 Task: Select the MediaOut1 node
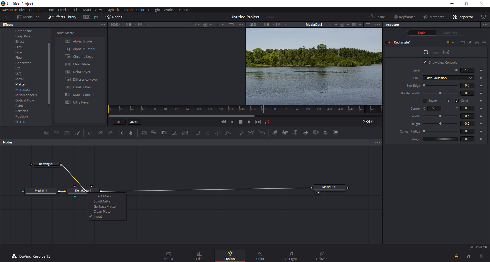click(329, 187)
